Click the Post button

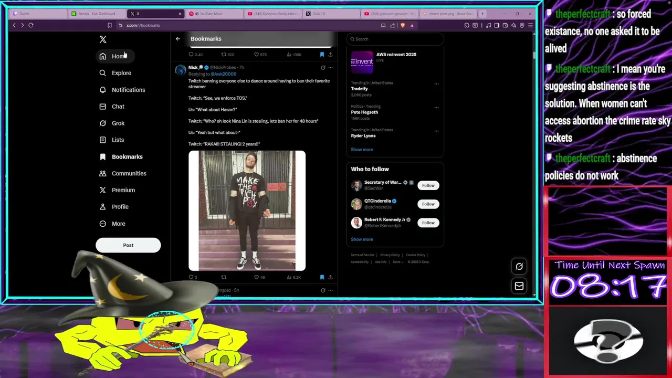(128, 245)
